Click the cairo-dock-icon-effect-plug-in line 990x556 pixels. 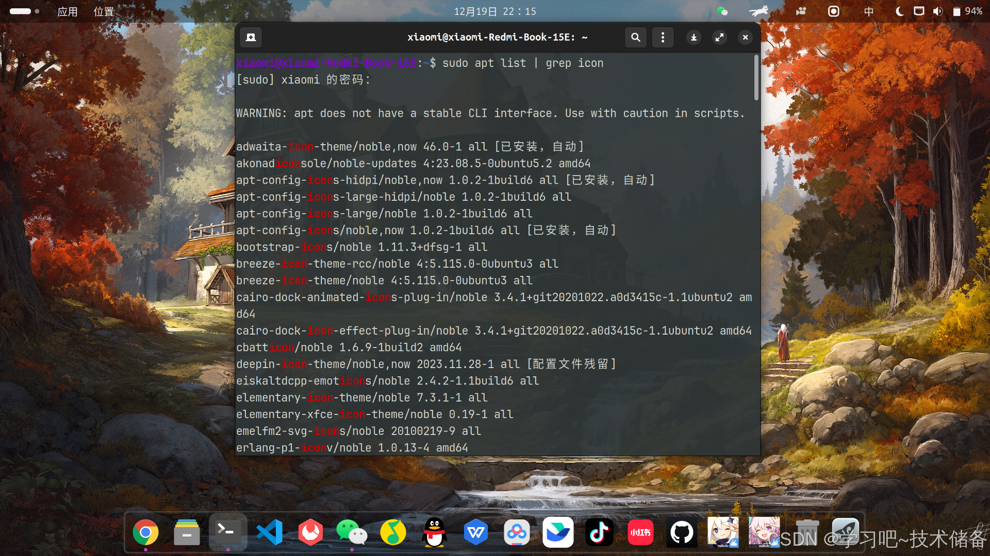494,331
